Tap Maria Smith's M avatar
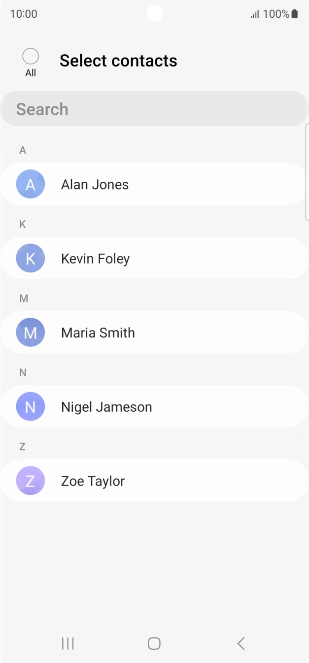 31,332
